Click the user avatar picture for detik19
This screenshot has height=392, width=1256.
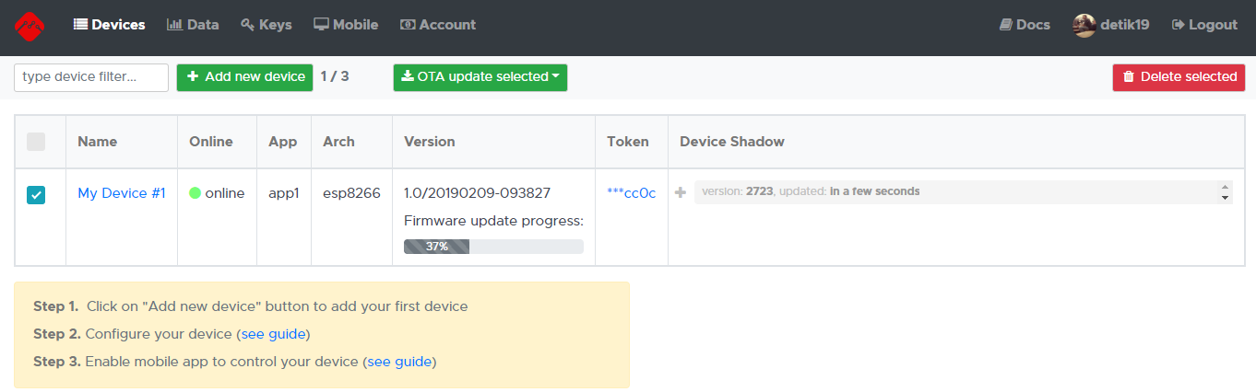click(1084, 26)
